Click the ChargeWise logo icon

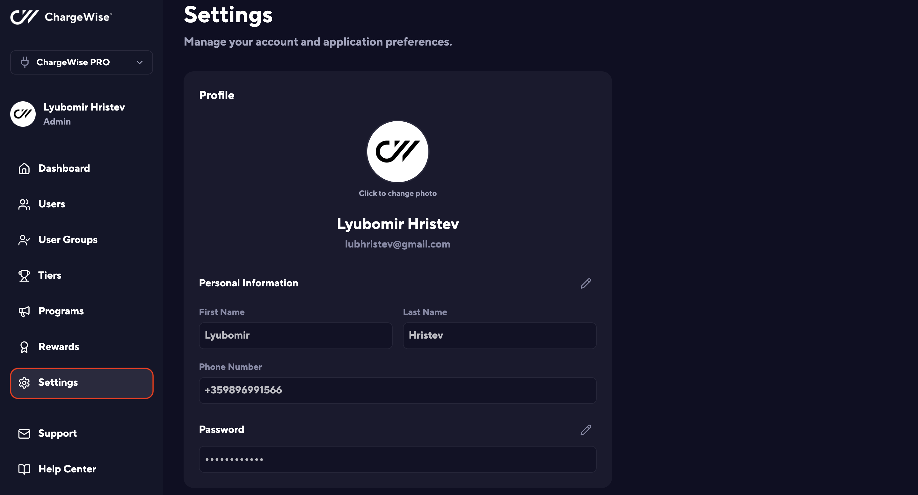24,17
